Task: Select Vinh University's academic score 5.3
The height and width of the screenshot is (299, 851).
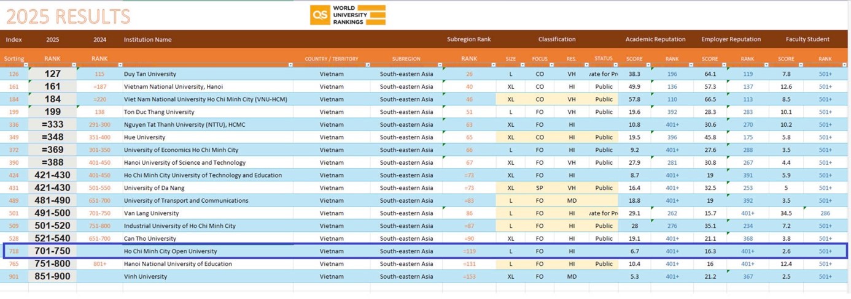Action: (634, 276)
